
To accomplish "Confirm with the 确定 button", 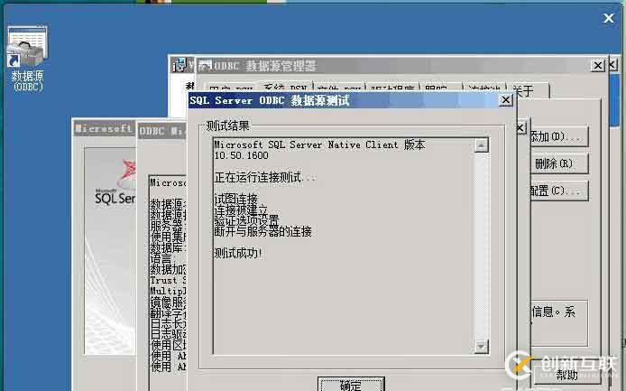I will pyautogui.click(x=351, y=384).
